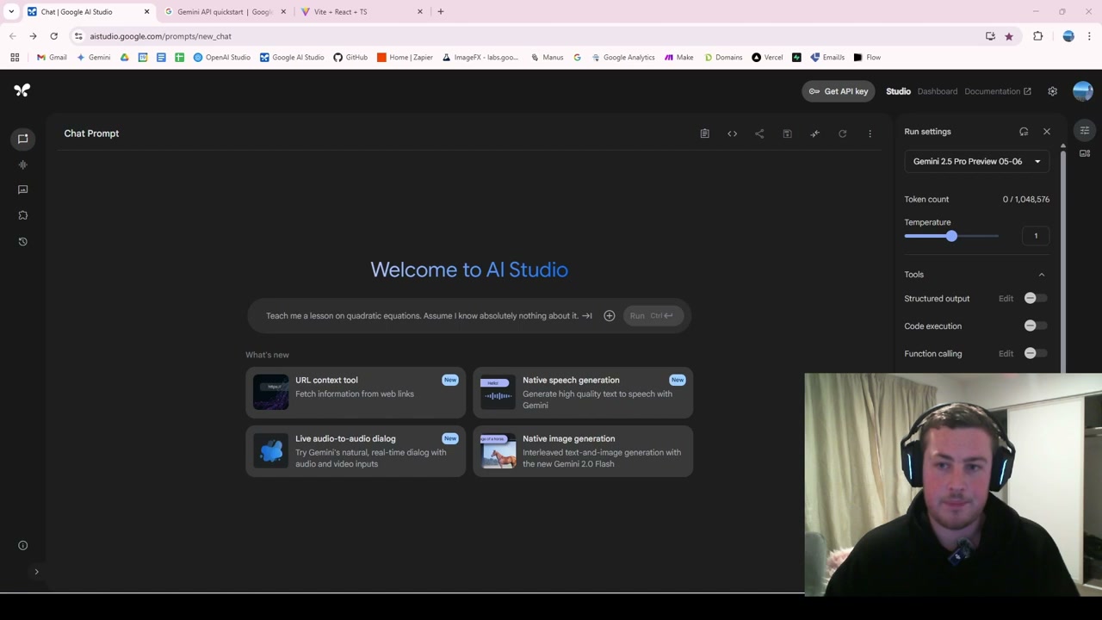Open the settings gear icon

(x=1052, y=91)
